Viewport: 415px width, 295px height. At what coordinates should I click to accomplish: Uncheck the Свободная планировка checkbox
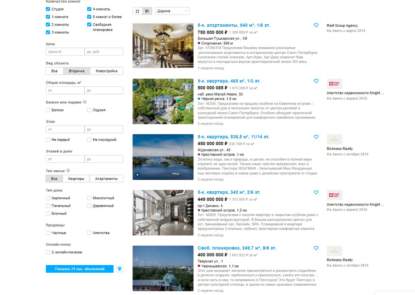89,25
